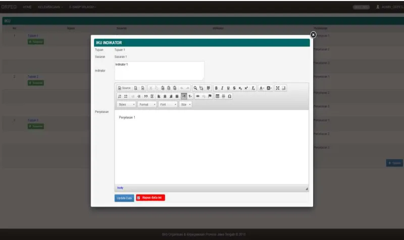Apply Superscript formatting
Screen dimensions: 404x240
(x=246, y=88)
